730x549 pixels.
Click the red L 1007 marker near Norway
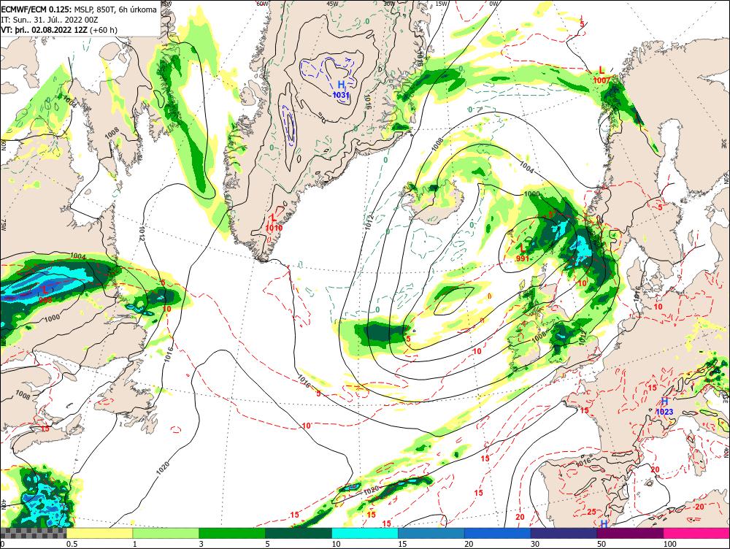(602, 75)
